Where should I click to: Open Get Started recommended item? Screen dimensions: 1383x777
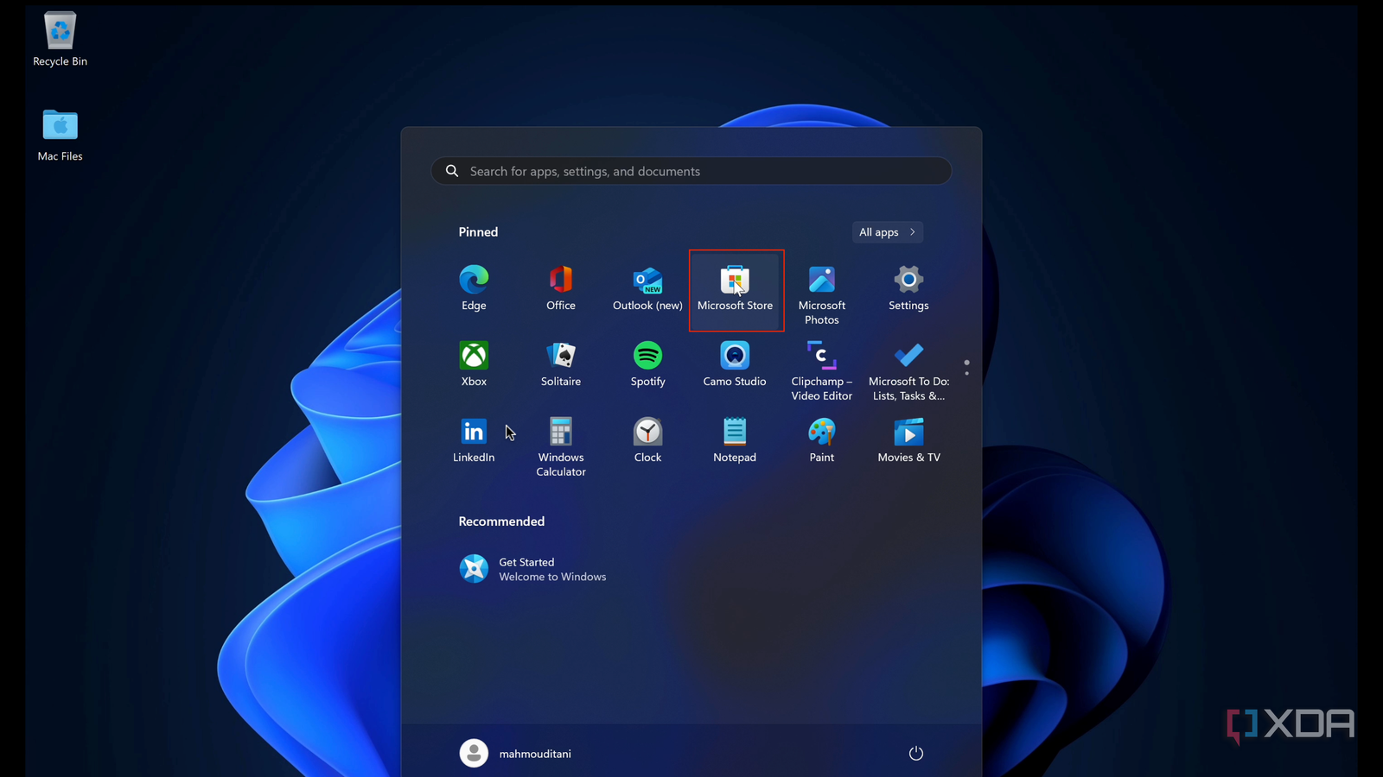532,569
